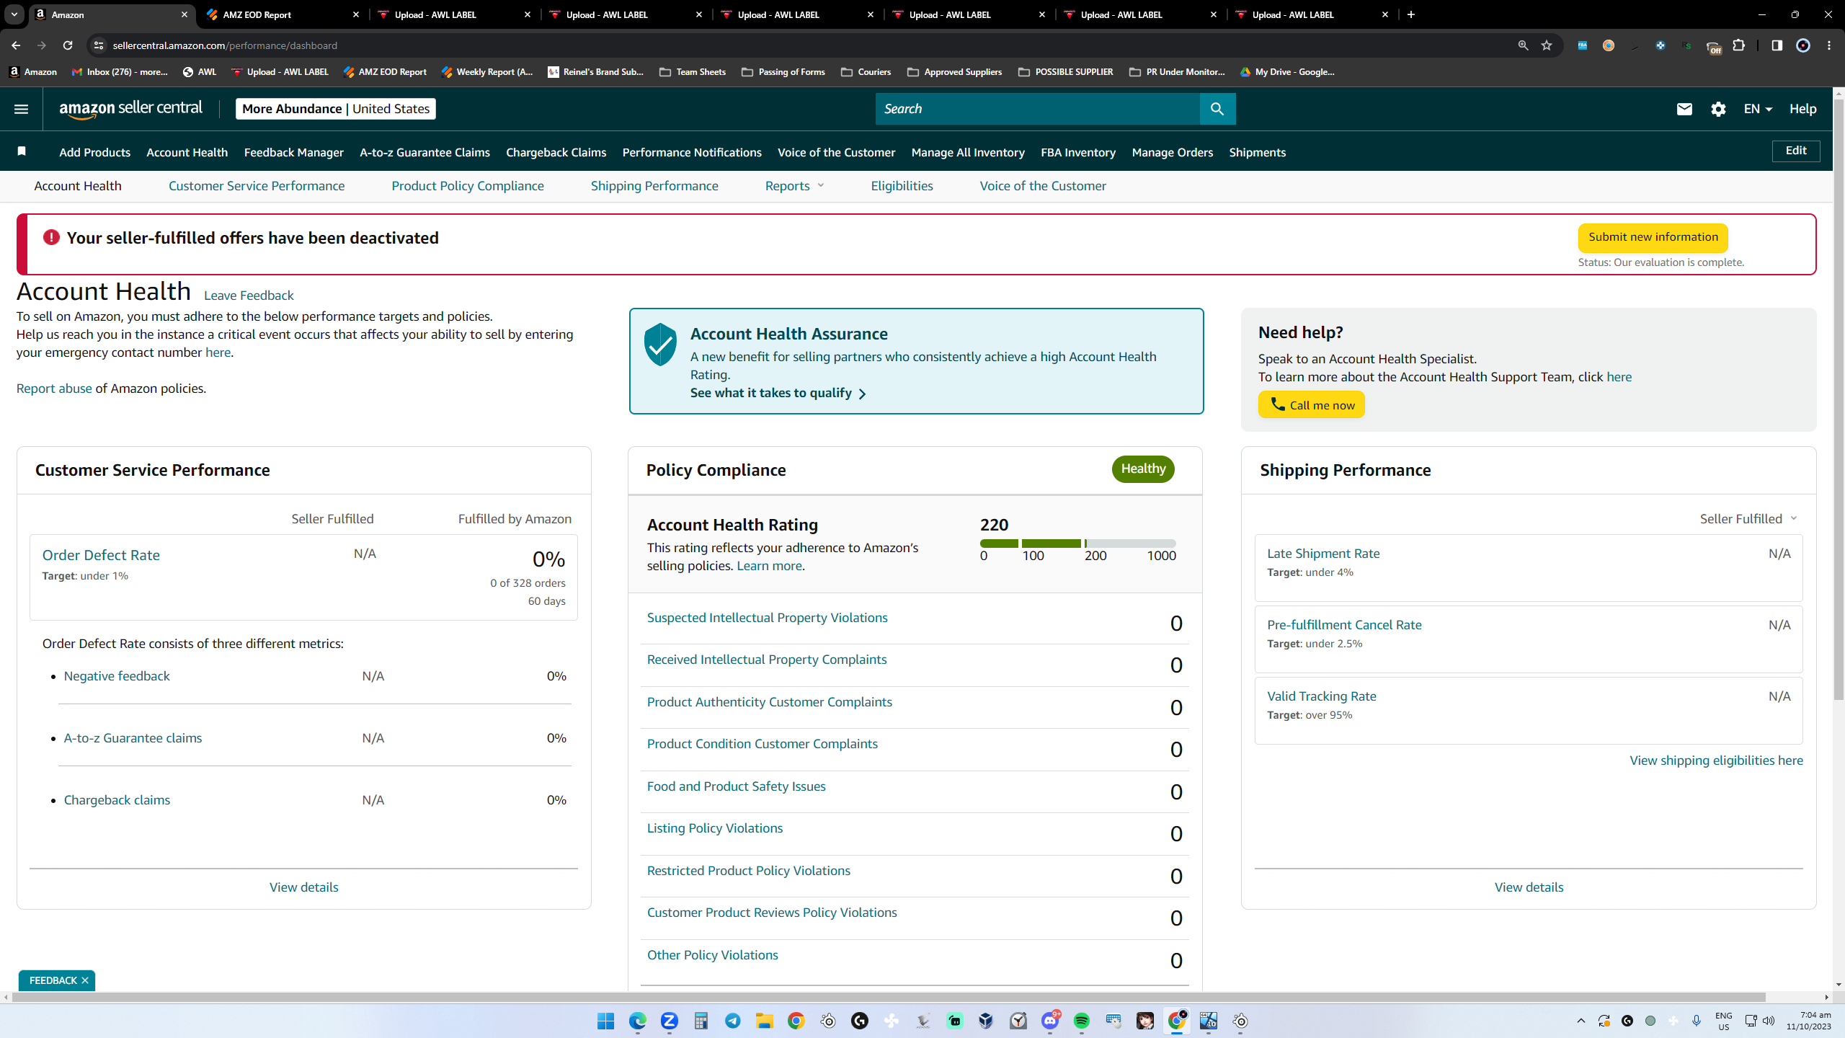Open a new browser tab

[x=1411, y=14]
